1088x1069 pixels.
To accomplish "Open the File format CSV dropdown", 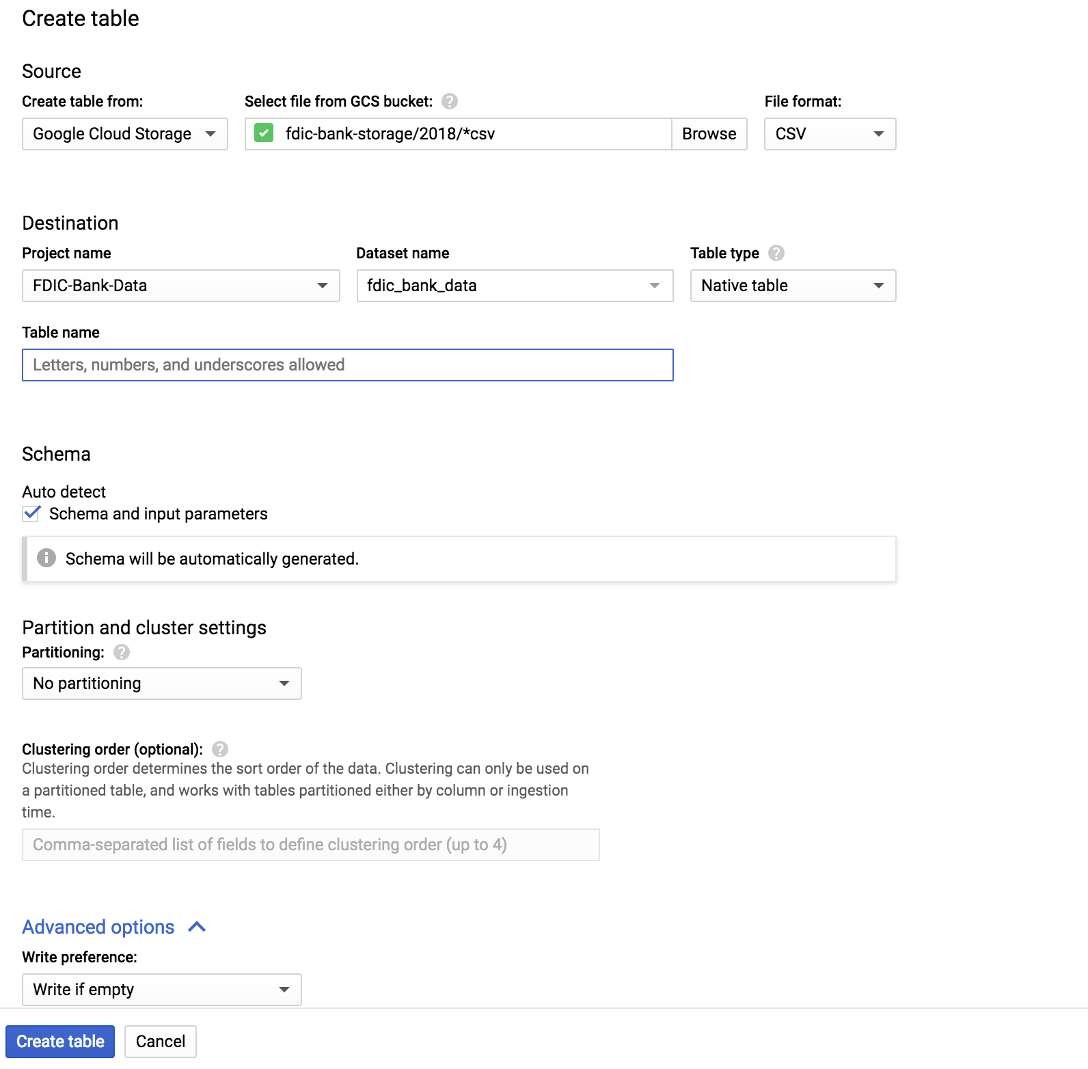I will 829,134.
